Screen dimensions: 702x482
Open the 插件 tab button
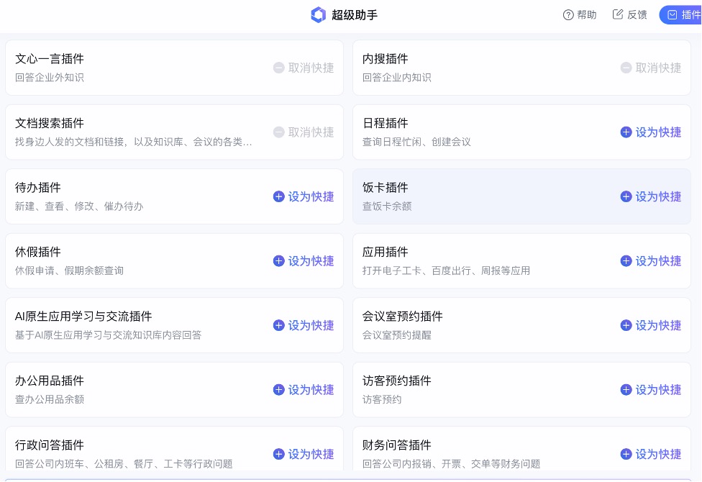tap(682, 14)
